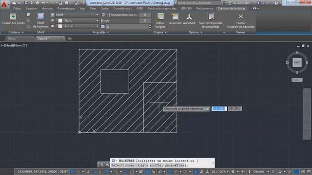Open the 1:1 / 100% annotation scale dropdown

click(x=220, y=172)
